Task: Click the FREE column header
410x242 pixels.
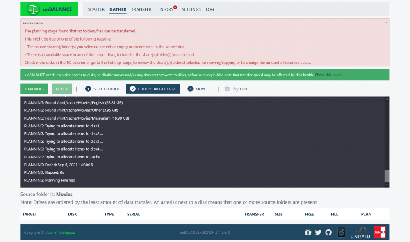Action: coord(309,214)
